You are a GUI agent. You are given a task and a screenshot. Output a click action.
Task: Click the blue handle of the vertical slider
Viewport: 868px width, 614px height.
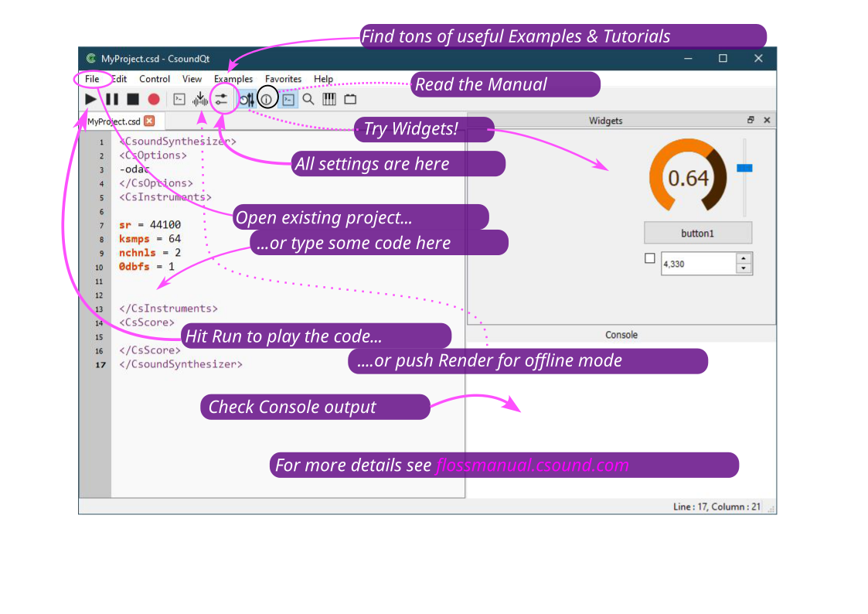(744, 168)
